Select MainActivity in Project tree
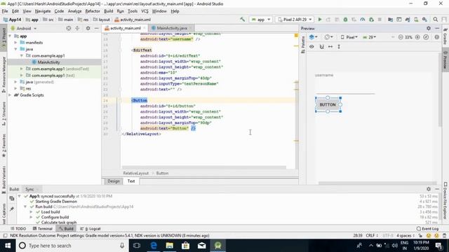This screenshot has height=252, width=449. click(48, 62)
